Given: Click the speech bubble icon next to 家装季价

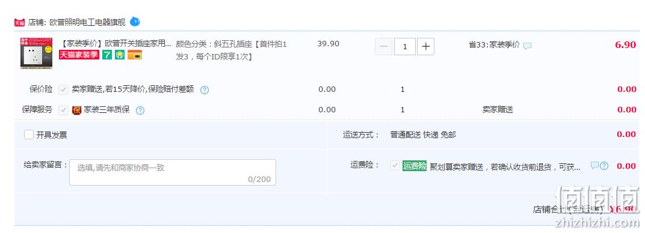Looking at the screenshot, I should (527, 46).
